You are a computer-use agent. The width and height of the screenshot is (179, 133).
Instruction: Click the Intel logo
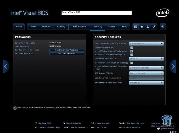[x=163, y=13]
